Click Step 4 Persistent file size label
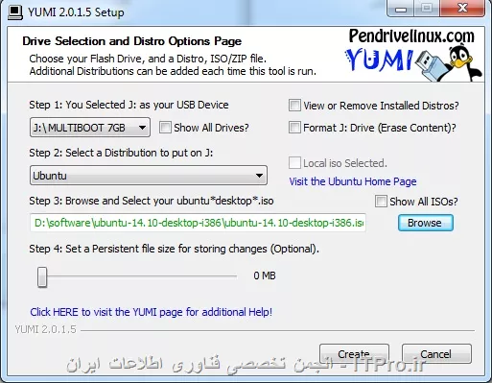Screen dimensions: 492x383 [x=175, y=249]
